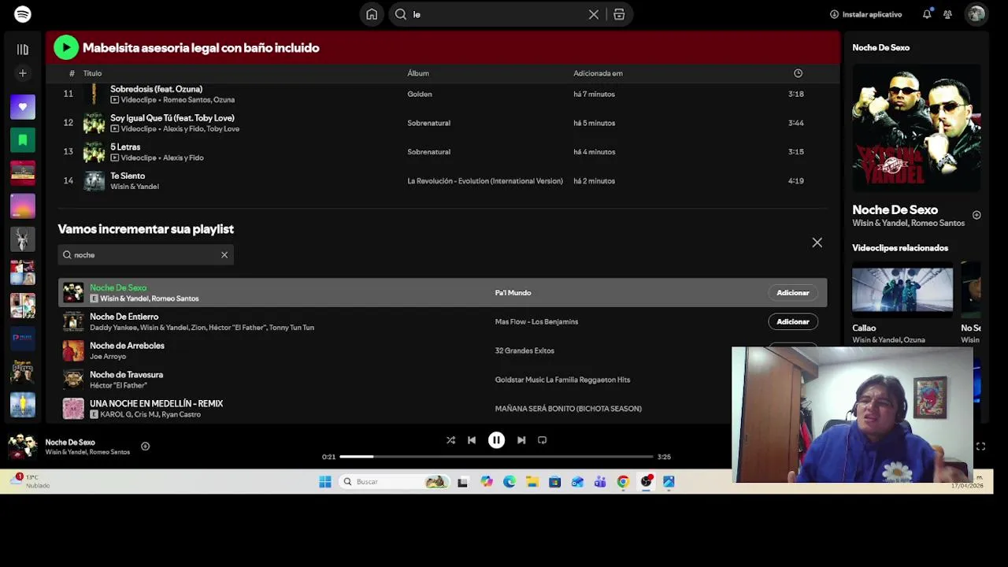Open La Revolución - Evolution album link
Screen dimensions: 1008x567
[x=484, y=181]
